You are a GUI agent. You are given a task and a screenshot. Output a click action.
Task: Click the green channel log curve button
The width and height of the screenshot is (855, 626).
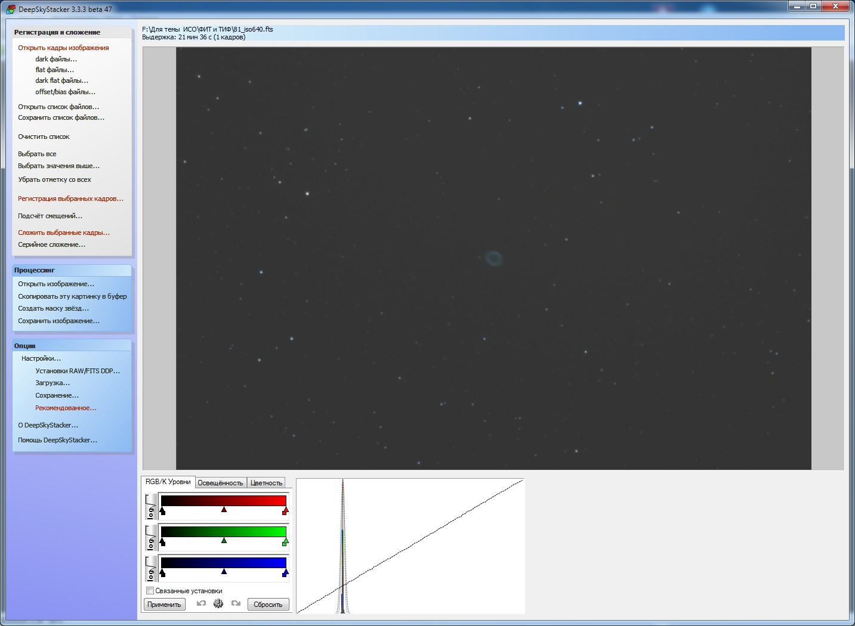[151, 538]
